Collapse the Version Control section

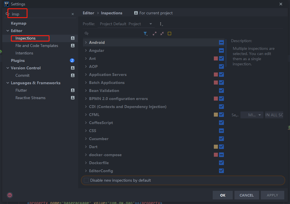pos(7,68)
